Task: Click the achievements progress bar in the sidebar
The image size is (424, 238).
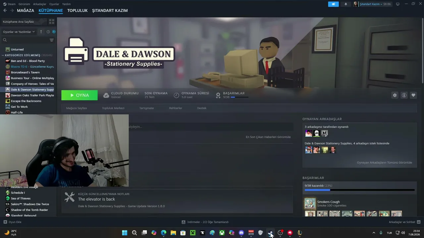Action: pyautogui.click(x=359, y=190)
